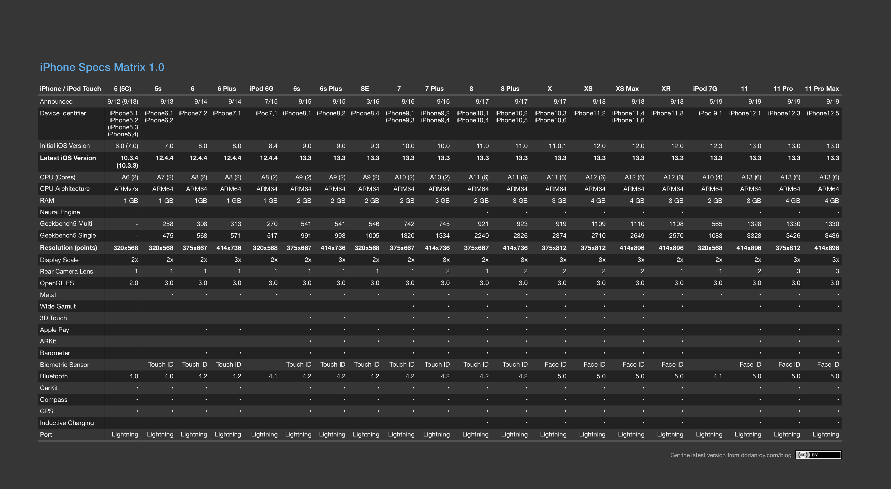The height and width of the screenshot is (489, 891).
Task: Click the iPhone12,5 device identifier cell
Action: point(823,113)
